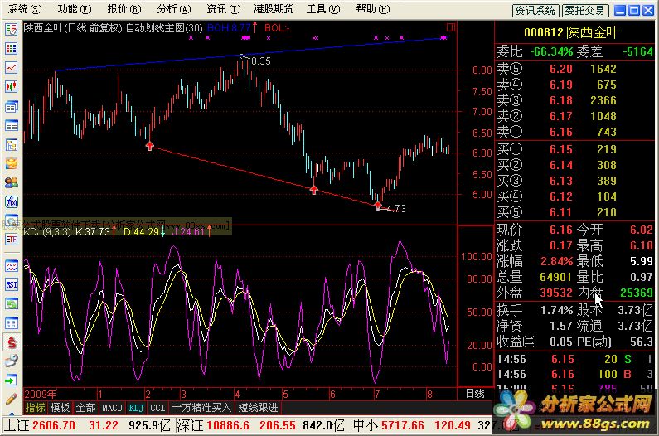Open the stacked windows report icon
This screenshot has height=436, width=659.
click(12, 106)
